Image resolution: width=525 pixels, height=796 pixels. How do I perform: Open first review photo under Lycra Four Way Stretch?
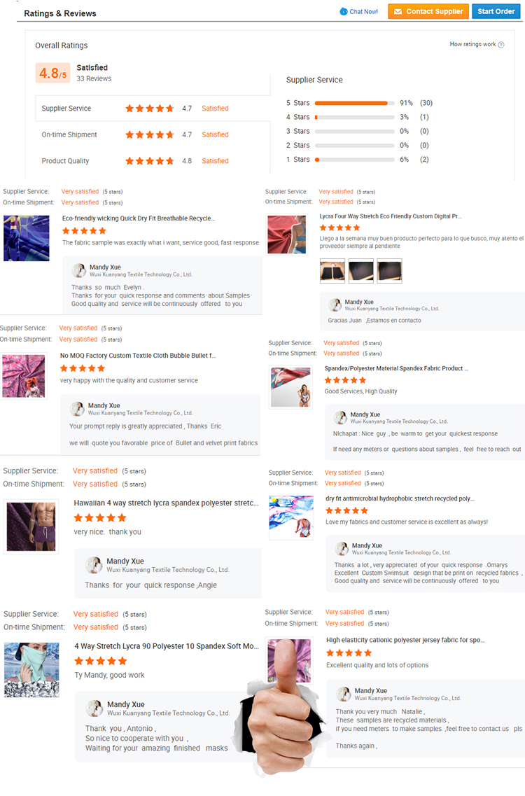pyautogui.click(x=332, y=270)
